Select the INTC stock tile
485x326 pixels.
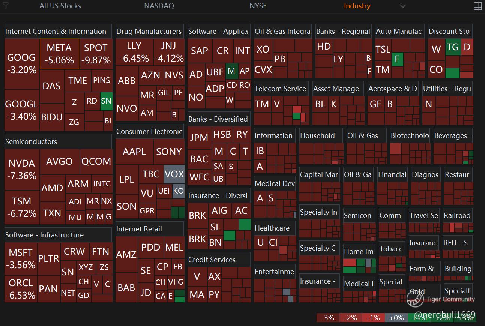(x=102, y=184)
